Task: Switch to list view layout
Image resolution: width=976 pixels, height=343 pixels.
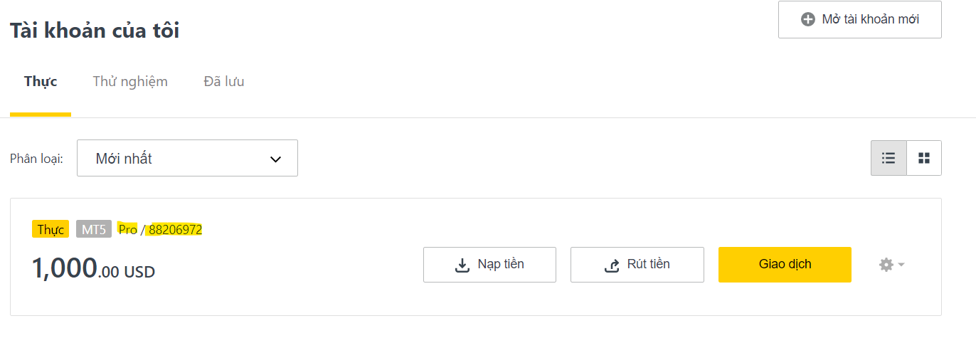Action: point(889,158)
